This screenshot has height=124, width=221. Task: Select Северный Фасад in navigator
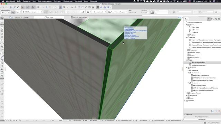point(206,45)
